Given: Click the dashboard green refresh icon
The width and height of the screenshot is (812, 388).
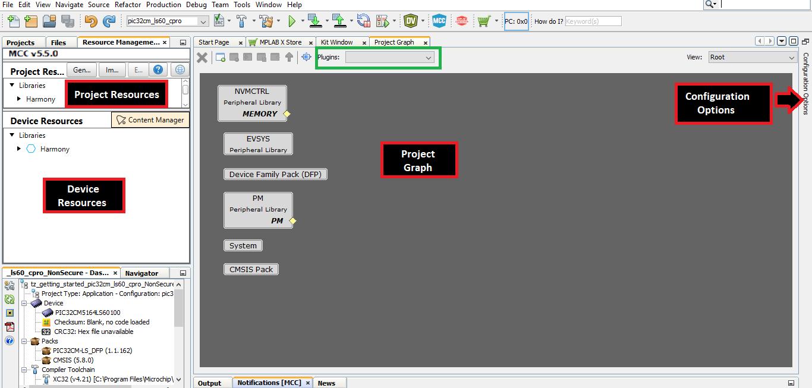Looking at the screenshot, I should point(10,299).
